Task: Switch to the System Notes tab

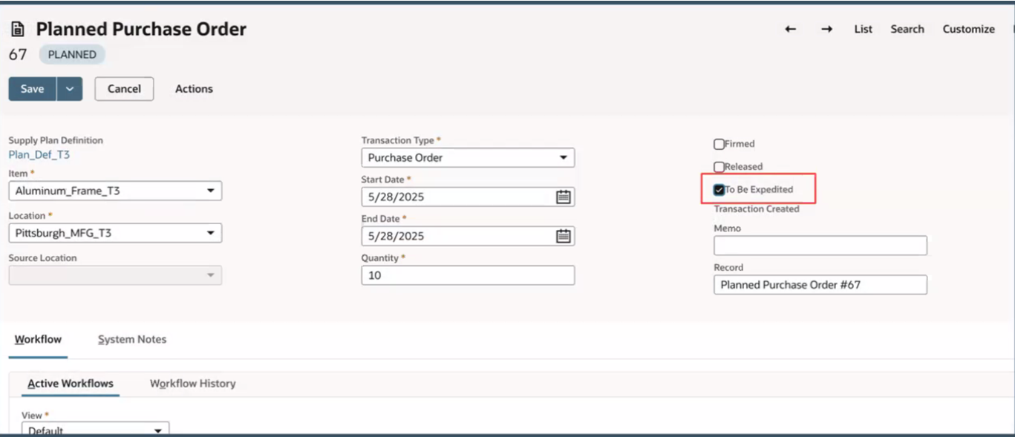Action: click(132, 339)
